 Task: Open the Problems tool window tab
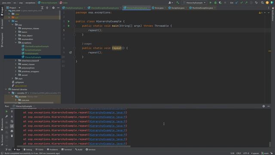tap(52, 149)
